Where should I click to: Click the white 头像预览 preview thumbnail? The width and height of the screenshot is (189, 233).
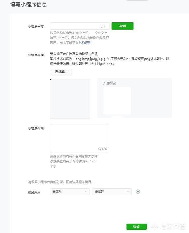tap(117, 101)
